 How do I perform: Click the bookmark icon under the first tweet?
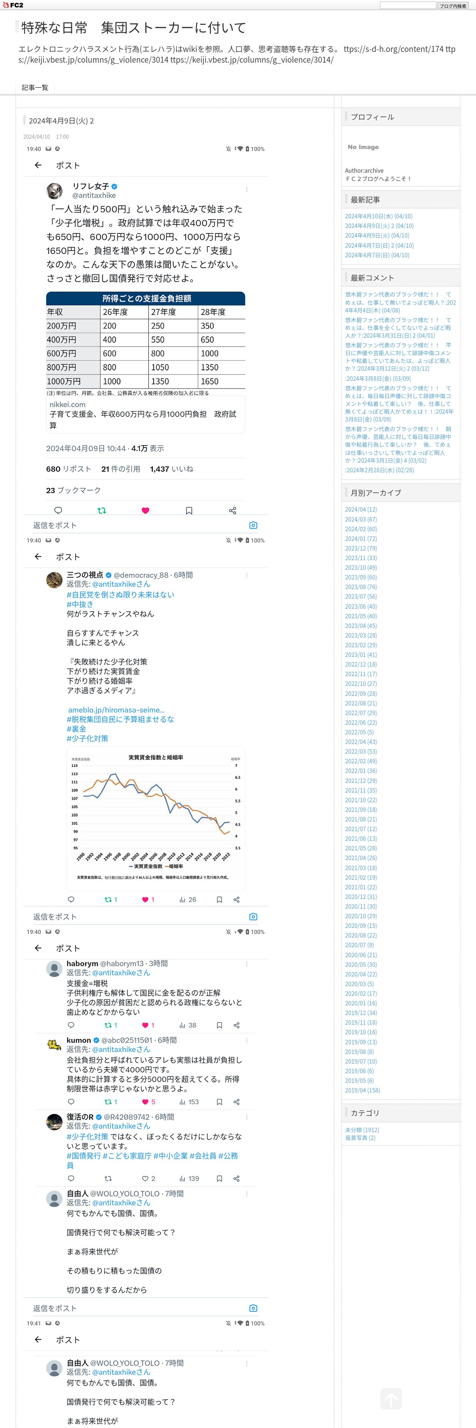pos(189,510)
